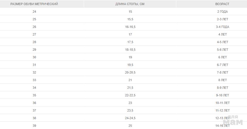Click the "для мам" watermark logo
Screen dimensions: 247x129
(x=233, y=120)
